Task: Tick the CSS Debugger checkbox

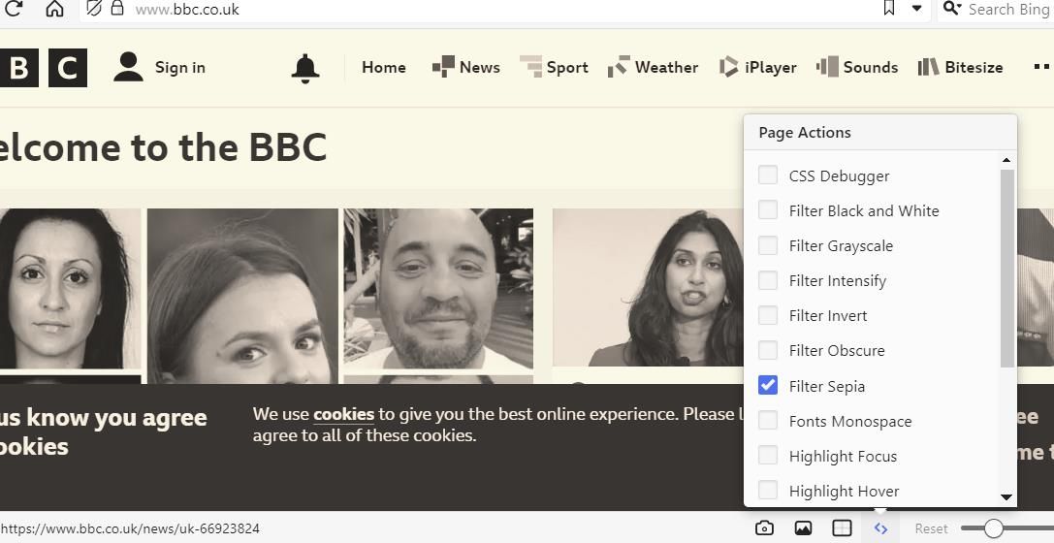Action: [768, 176]
